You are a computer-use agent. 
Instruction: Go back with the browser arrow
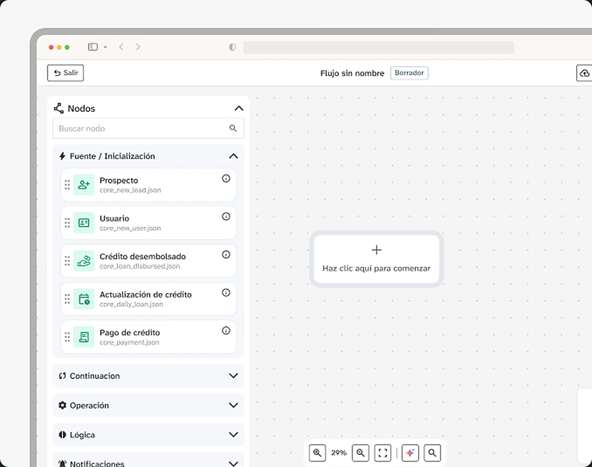click(x=121, y=47)
